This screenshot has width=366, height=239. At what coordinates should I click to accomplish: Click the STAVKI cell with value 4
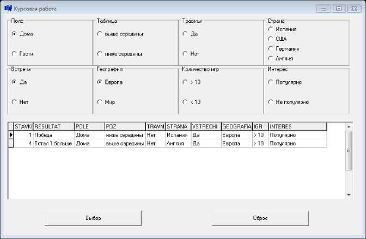(23, 143)
